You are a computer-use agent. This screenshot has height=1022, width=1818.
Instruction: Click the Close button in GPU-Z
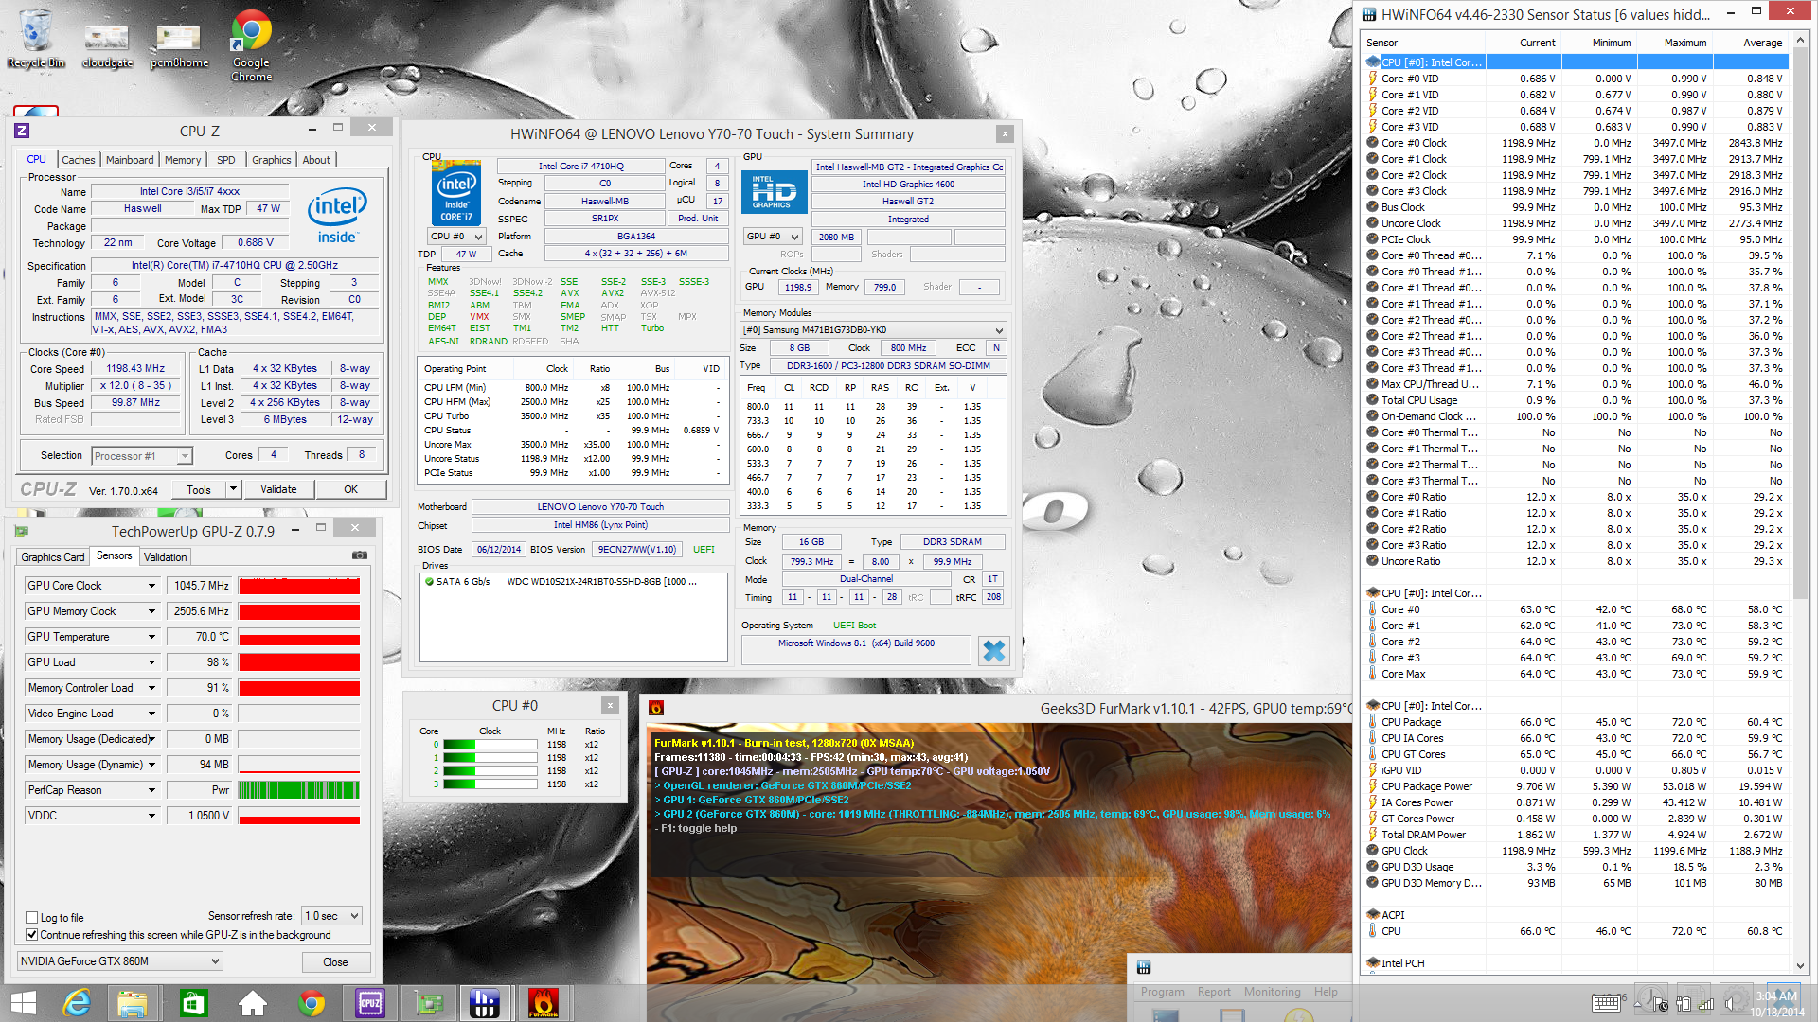[x=335, y=962]
